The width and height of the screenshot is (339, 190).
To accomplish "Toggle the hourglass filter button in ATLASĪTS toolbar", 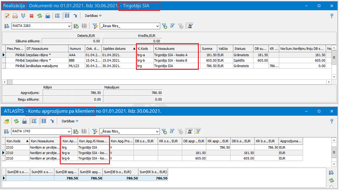I will [199, 131].
